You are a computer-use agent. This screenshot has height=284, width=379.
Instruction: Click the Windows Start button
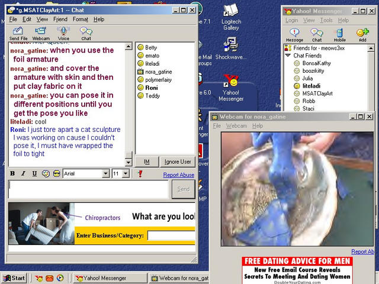pos(14,278)
